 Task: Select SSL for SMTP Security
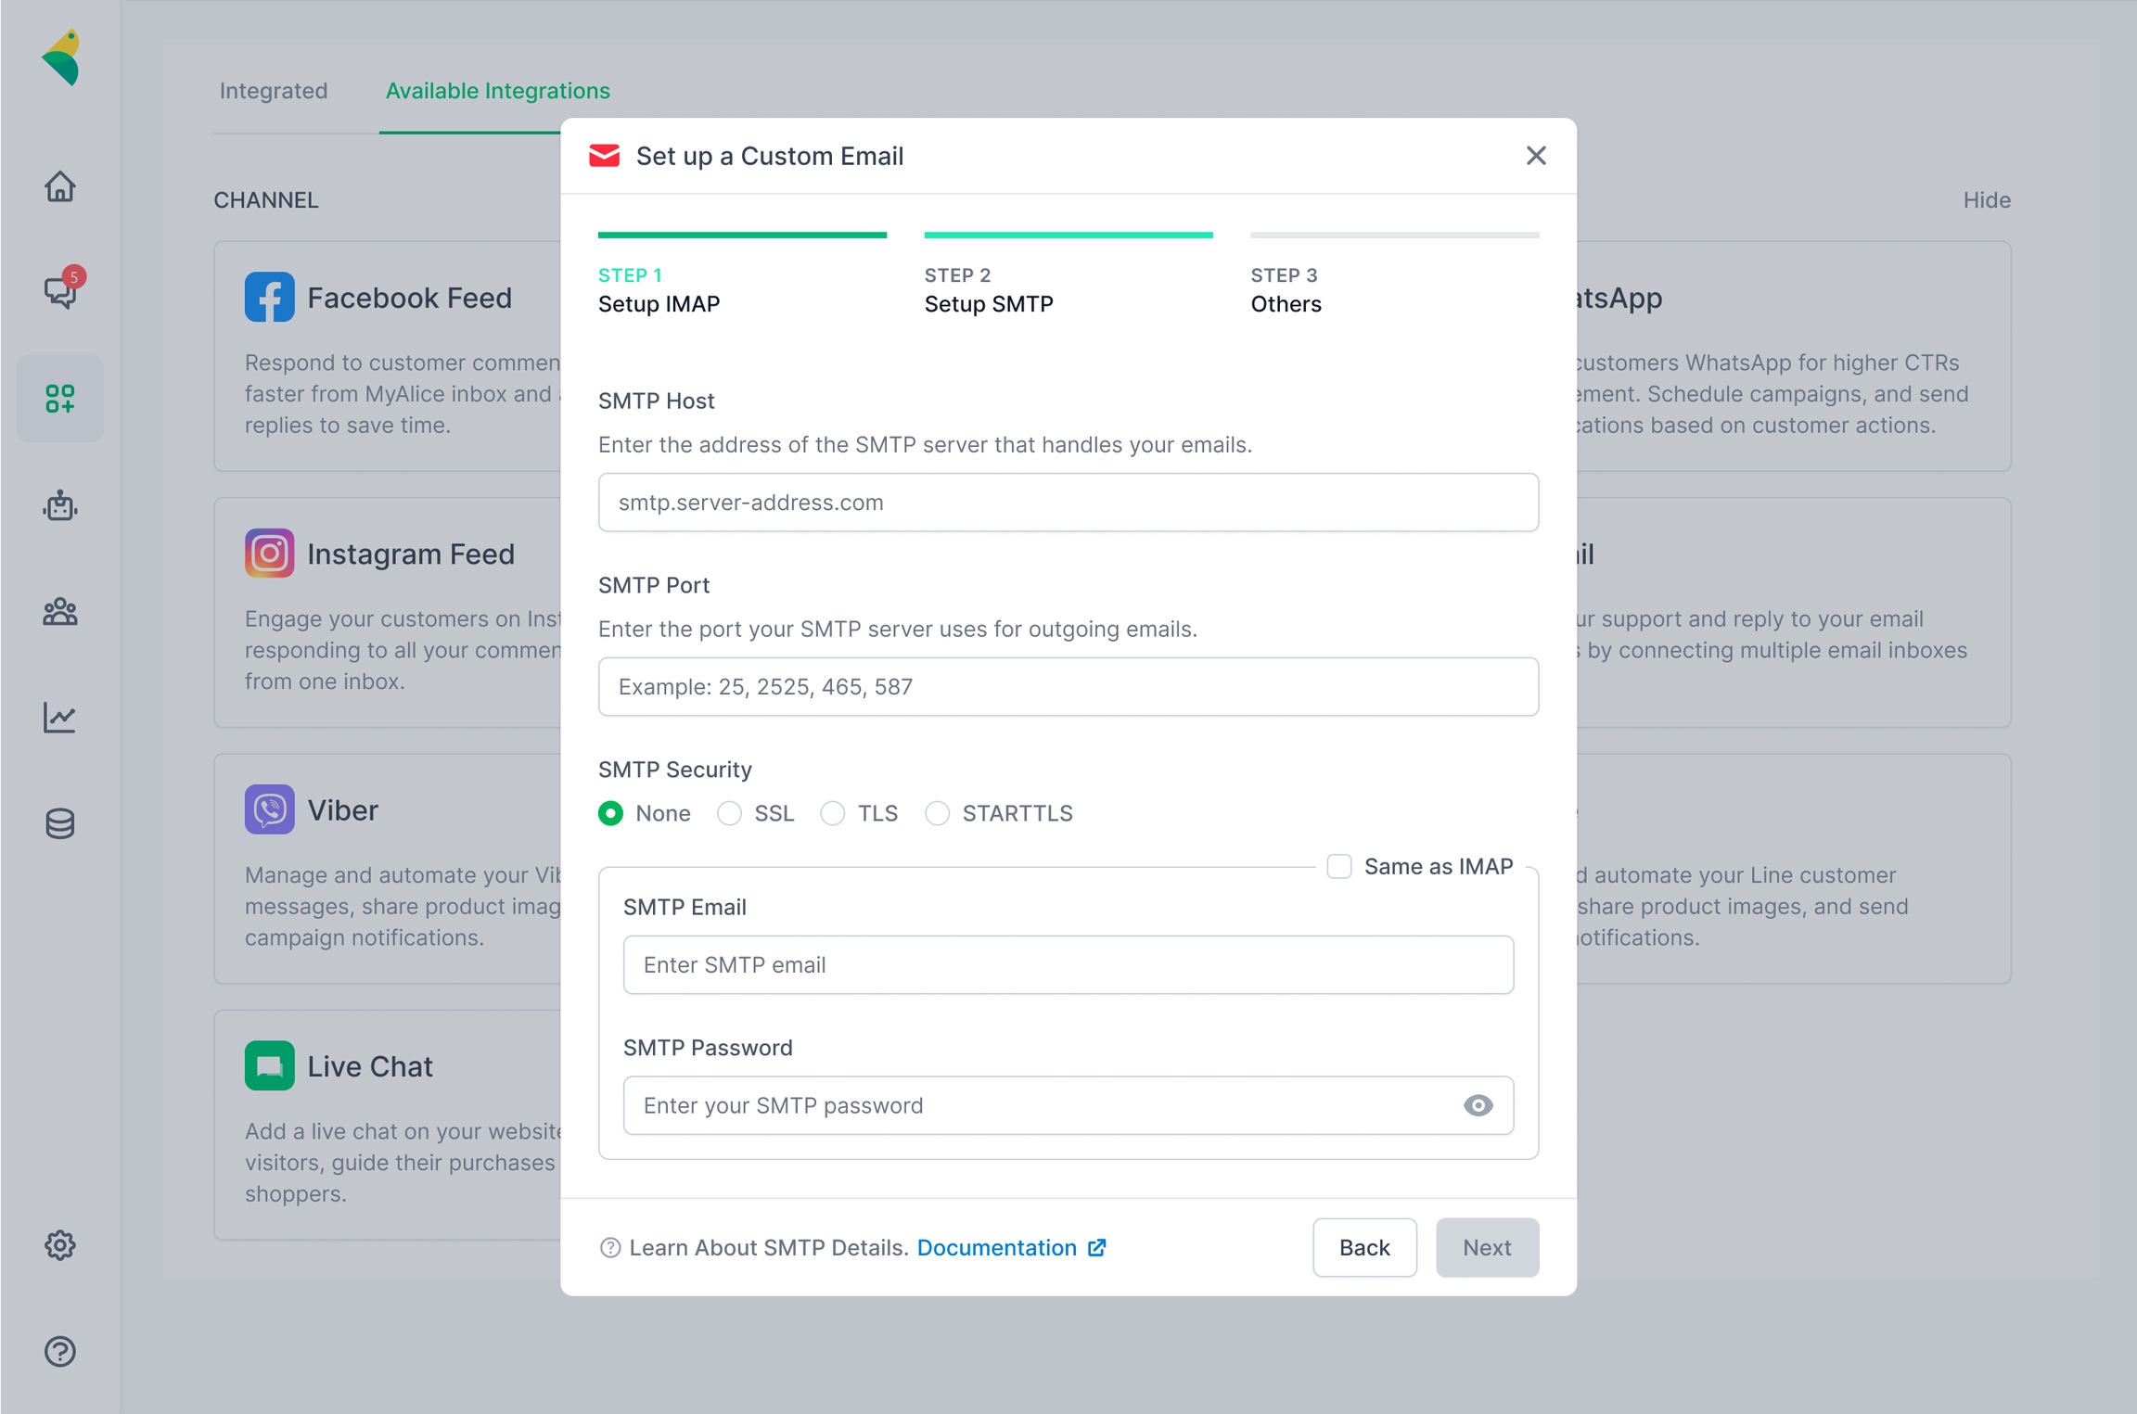pos(730,813)
